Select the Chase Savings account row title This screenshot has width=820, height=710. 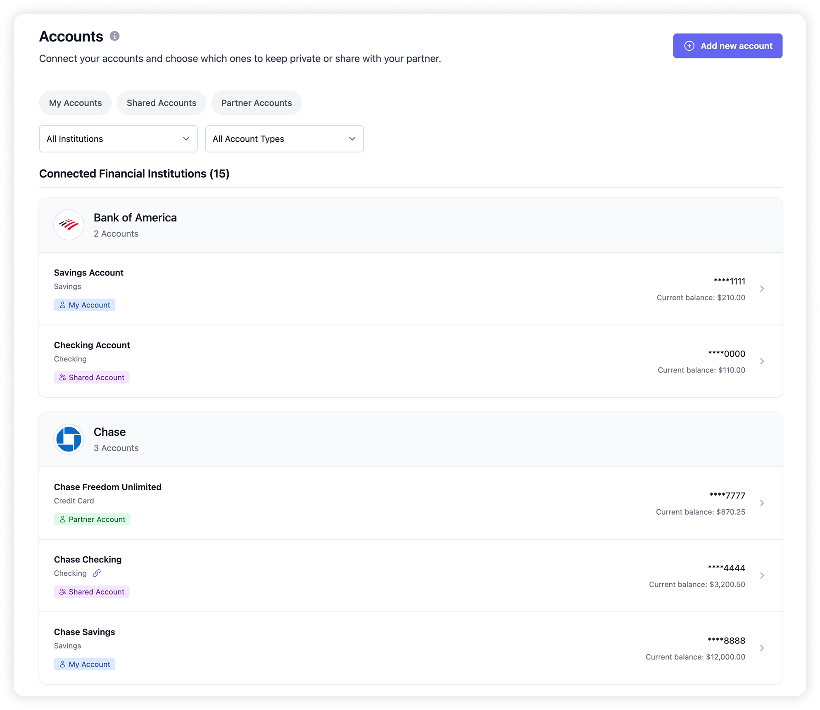click(x=84, y=632)
